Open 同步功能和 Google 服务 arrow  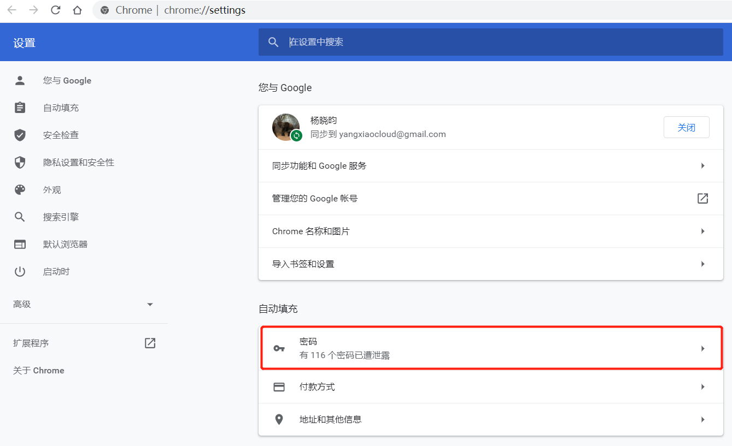click(x=703, y=165)
